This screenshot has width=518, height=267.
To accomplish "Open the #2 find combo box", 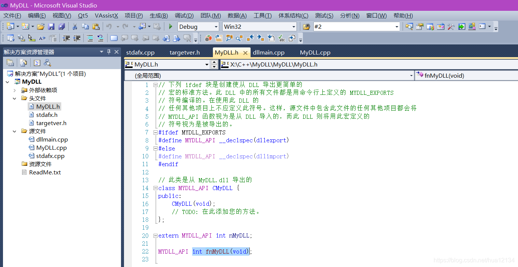I will pos(397,27).
